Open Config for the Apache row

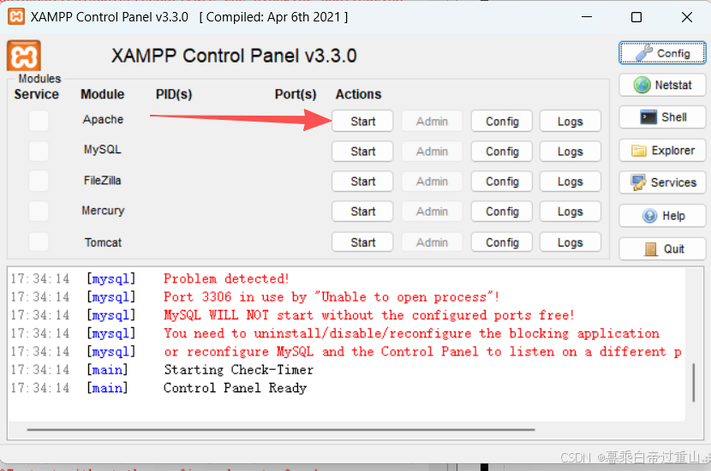501,121
